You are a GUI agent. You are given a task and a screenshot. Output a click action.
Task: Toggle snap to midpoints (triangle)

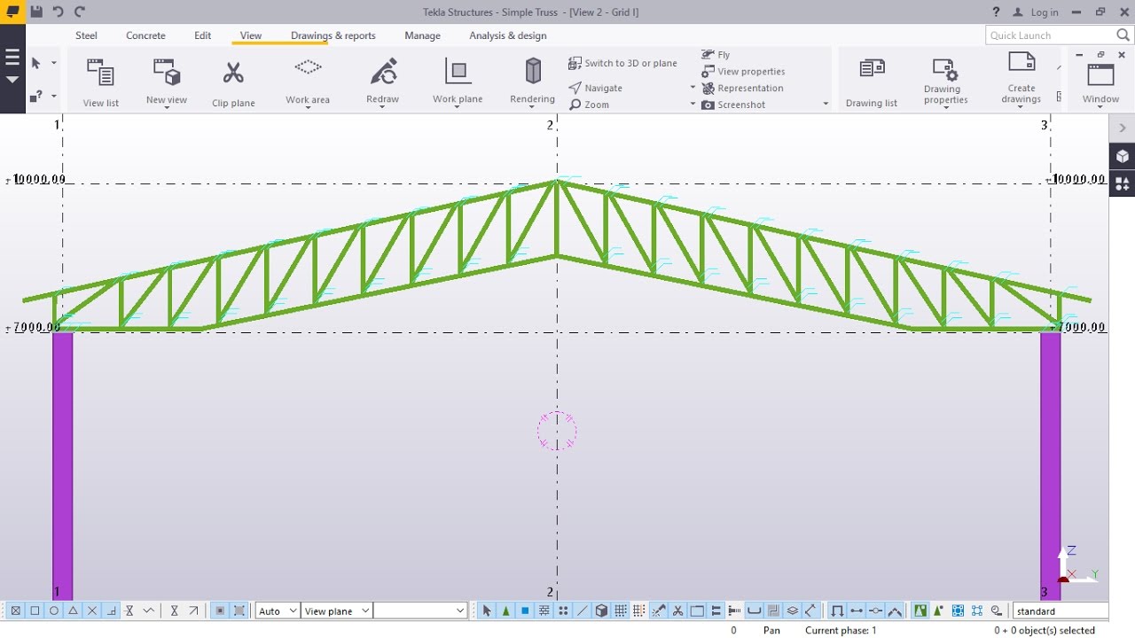(73, 611)
